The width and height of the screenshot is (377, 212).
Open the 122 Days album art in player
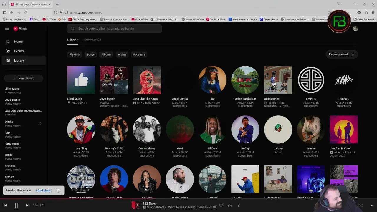coord(135,205)
